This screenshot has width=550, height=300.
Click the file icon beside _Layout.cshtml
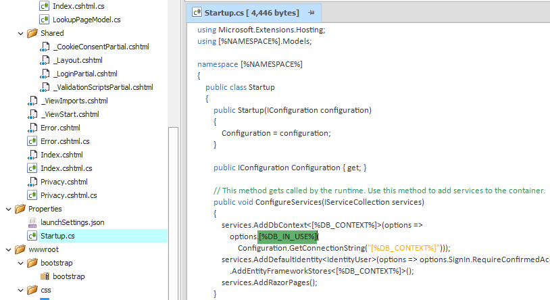click(44, 60)
